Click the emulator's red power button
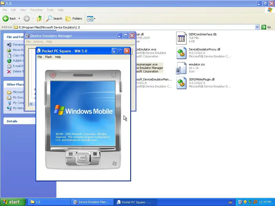The width and height of the screenshot is (275, 206). [53, 75]
